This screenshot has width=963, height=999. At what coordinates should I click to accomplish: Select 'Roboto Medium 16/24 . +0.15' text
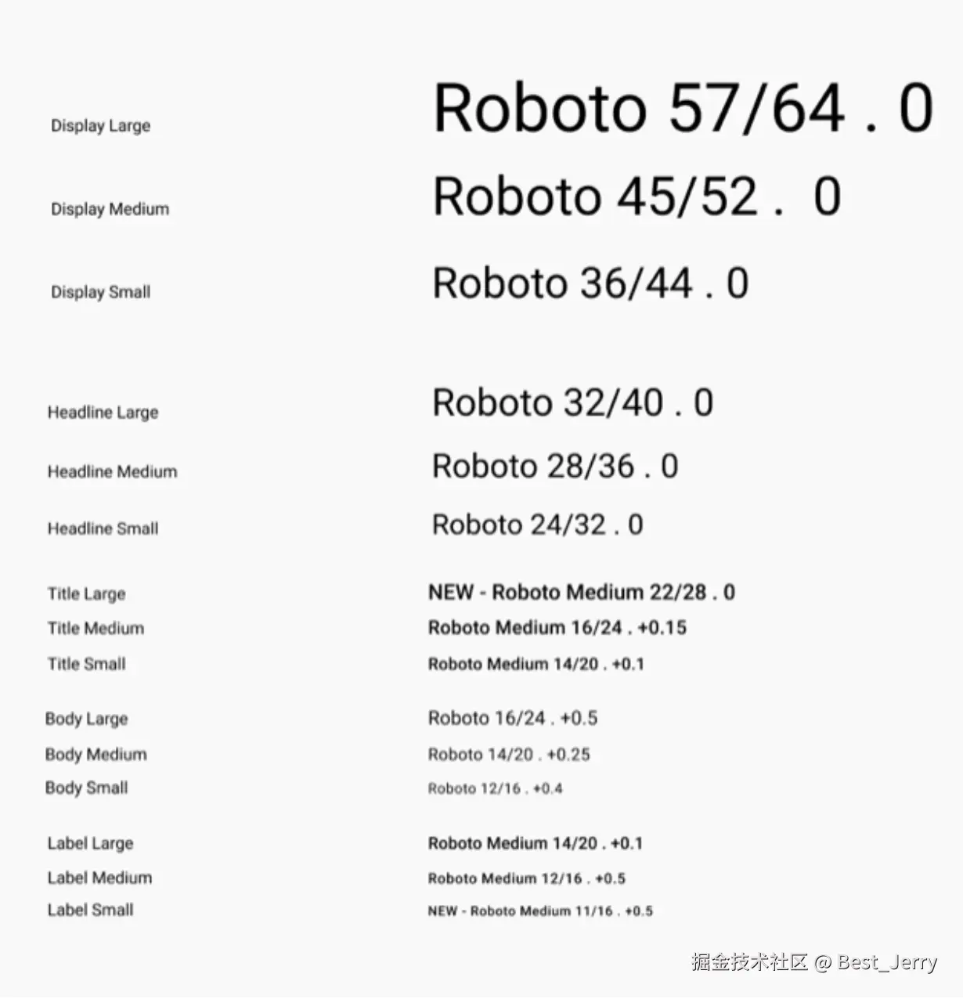(x=557, y=628)
